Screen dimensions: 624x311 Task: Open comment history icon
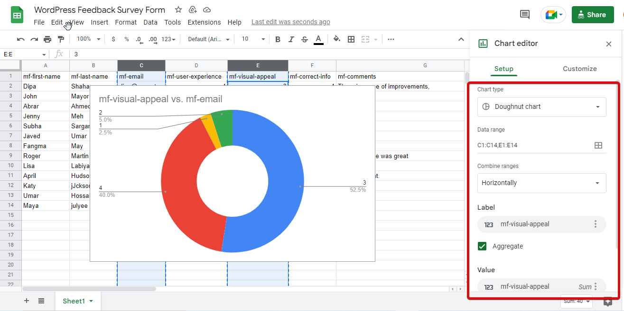pyautogui.click(x=525, y=15)
